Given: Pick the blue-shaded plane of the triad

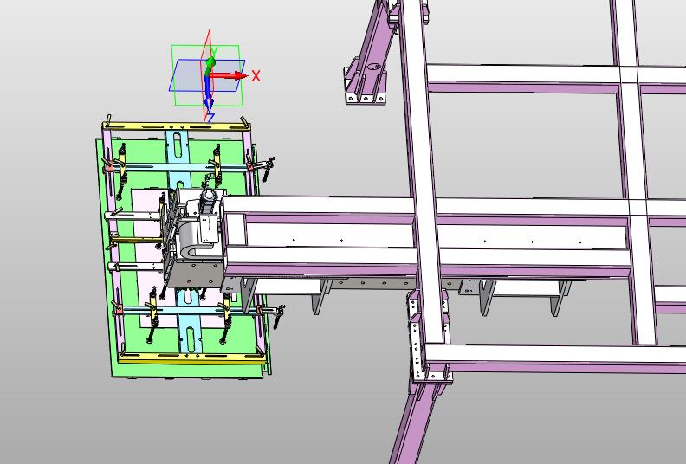Looking at the screenshot, I should click(187, 75).
